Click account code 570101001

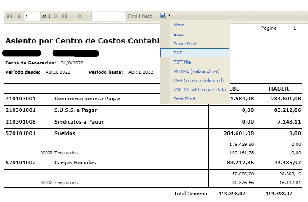pyautogui.click(x=21, y=133)
